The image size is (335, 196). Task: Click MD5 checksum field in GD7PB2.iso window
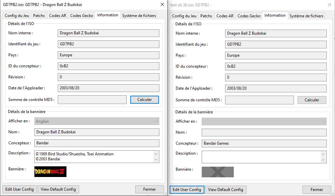pyautogui.click(x=92, y=100)
